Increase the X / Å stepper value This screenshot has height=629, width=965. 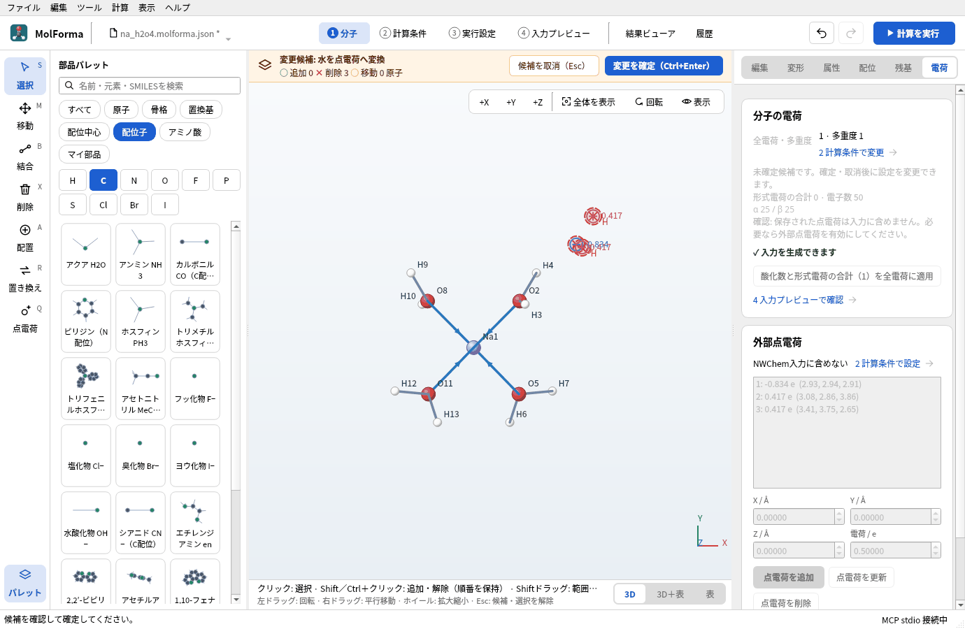839,513
